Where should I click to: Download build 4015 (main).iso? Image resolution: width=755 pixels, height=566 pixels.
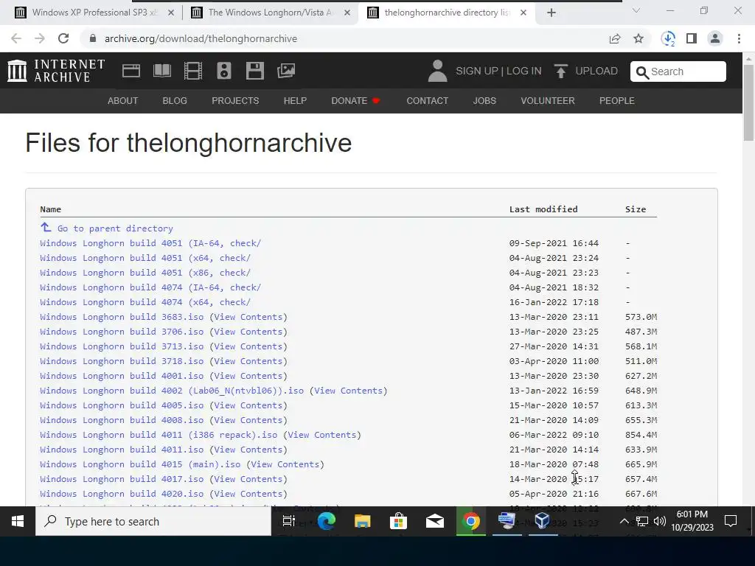[x=140, y=464]
